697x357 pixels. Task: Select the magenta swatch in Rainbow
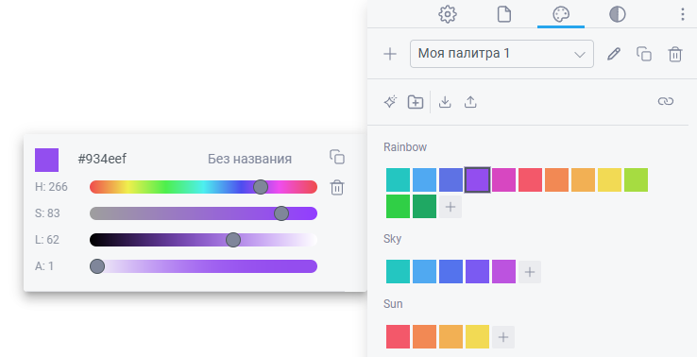click(x=503, y=179)
